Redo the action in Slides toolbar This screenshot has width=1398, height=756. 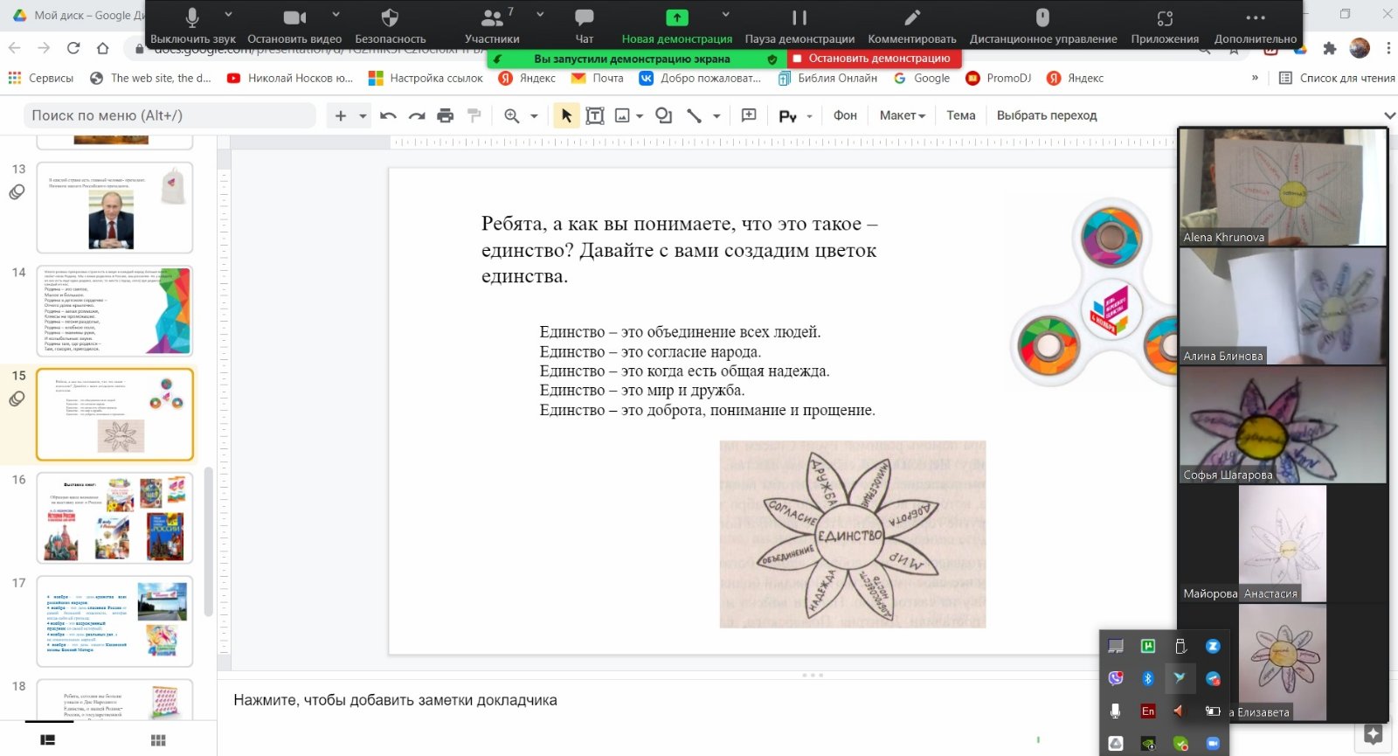[417, 115]
